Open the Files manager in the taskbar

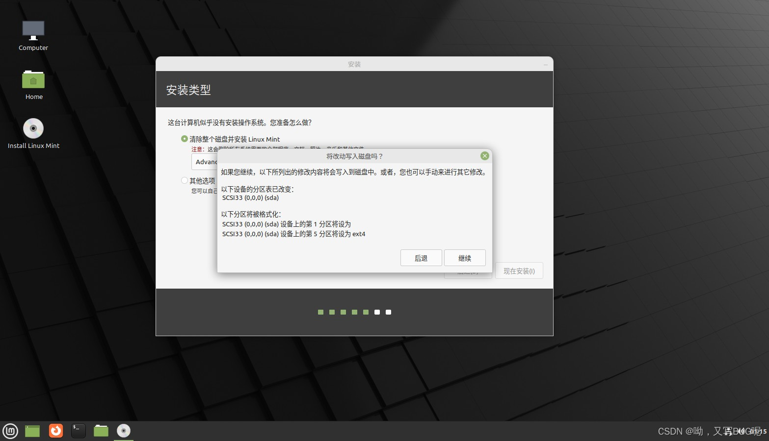point(101,431)
